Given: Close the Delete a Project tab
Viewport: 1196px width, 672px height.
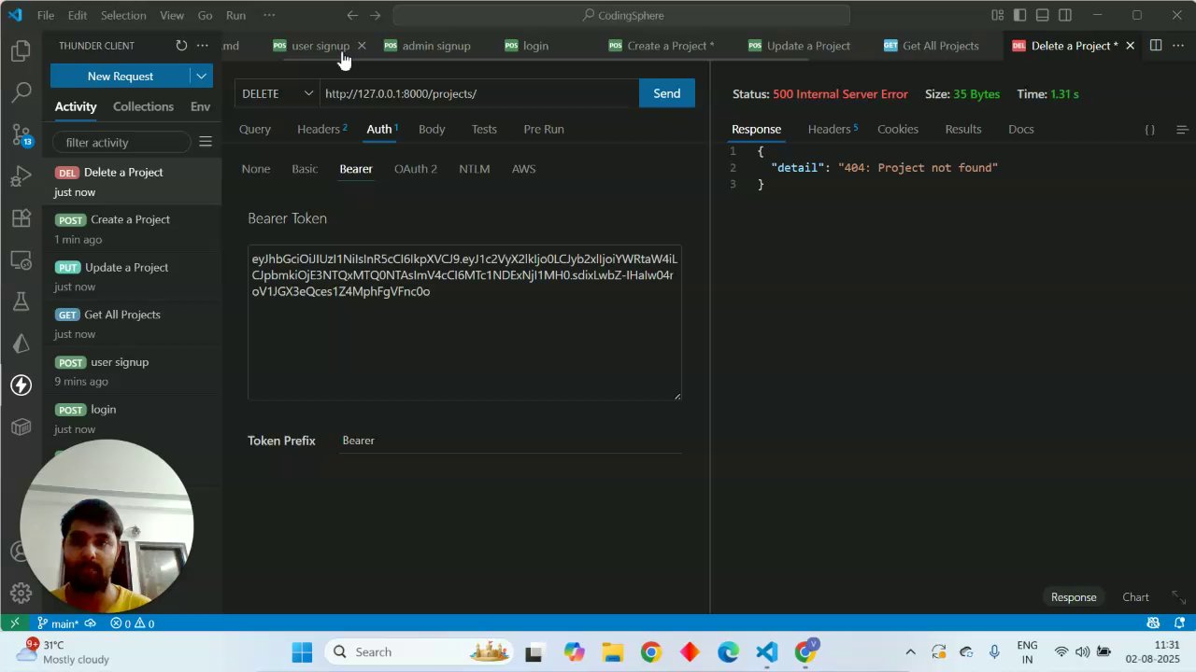Looking at the screenshot, I should 1130,46.
